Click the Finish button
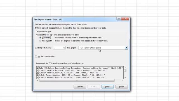This screenshot has width=179, height=101. coord(121,87)
